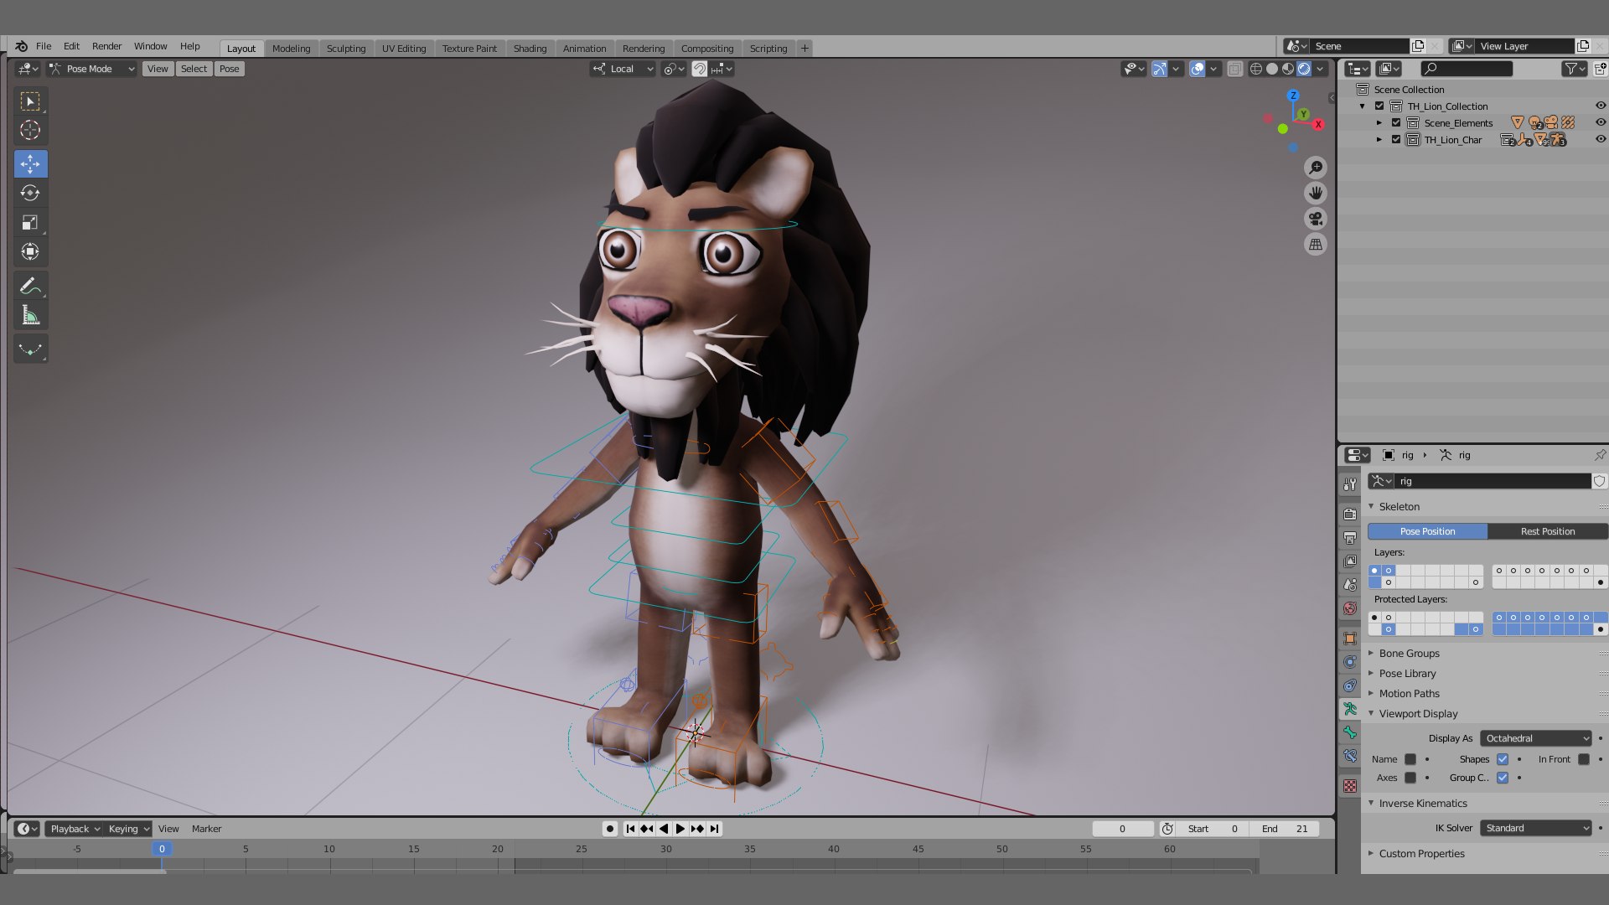1609x905 pixels.
Task: Open the Object Data armature tab
Action: click(1350, 709)
